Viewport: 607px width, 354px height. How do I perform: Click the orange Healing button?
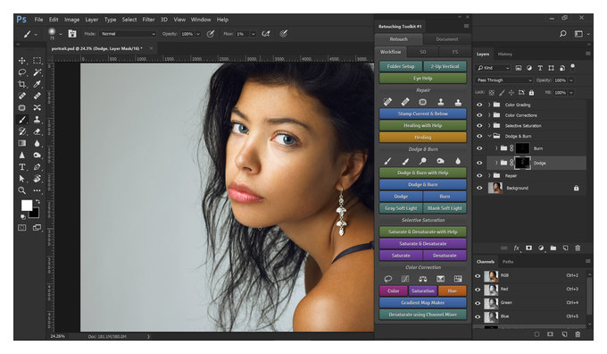[x=423, y=138]
